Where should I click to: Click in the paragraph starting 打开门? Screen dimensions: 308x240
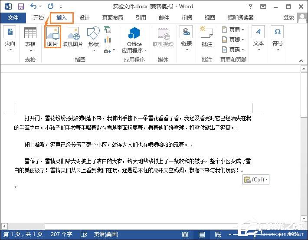click(x=132, y=123)
